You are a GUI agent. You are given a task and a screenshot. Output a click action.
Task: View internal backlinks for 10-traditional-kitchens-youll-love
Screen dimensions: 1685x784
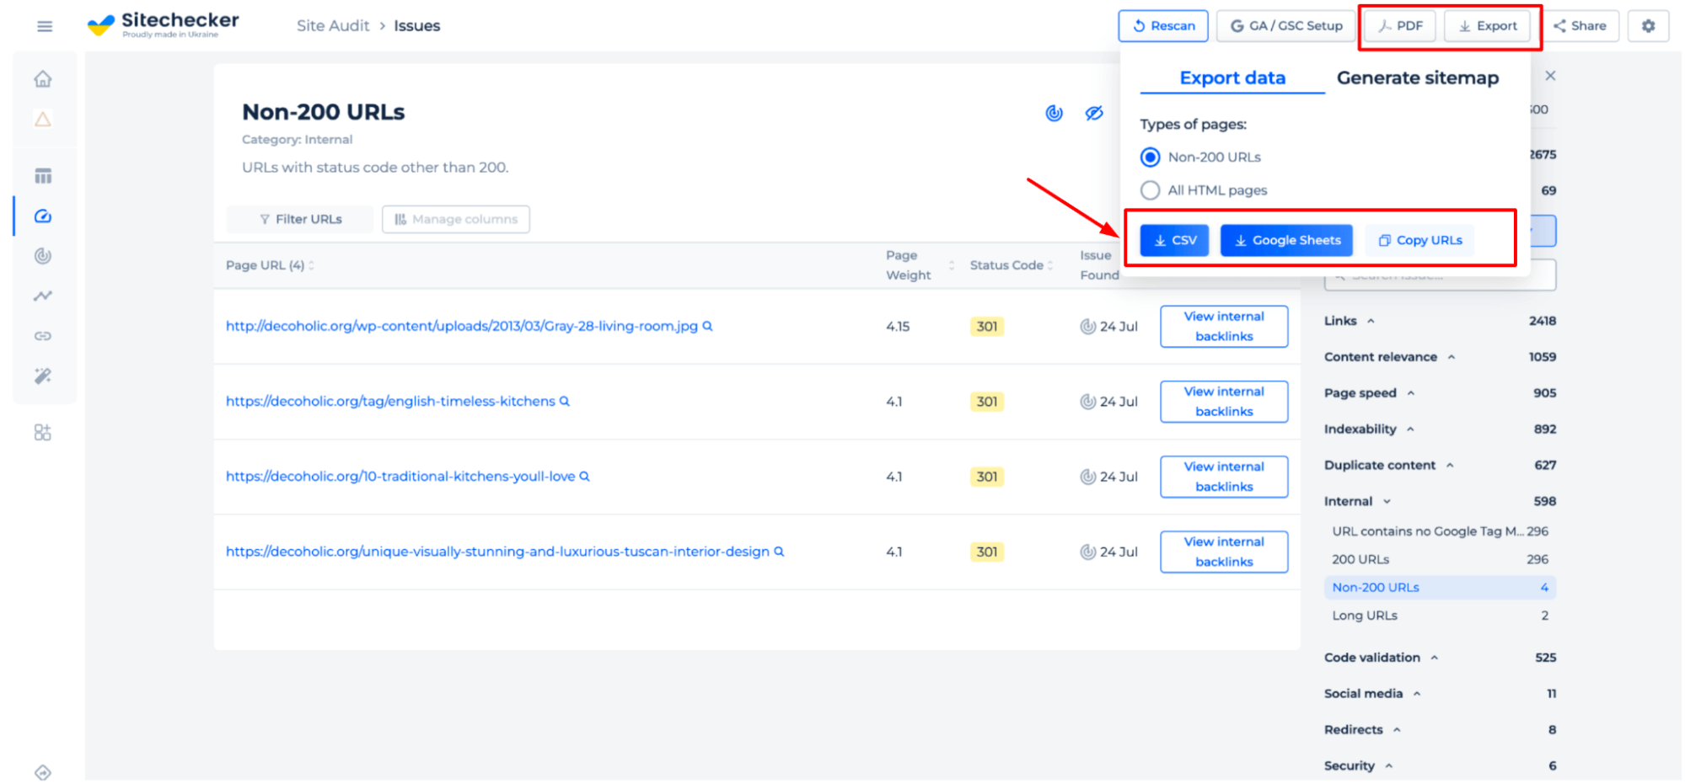pos(1224,477)
